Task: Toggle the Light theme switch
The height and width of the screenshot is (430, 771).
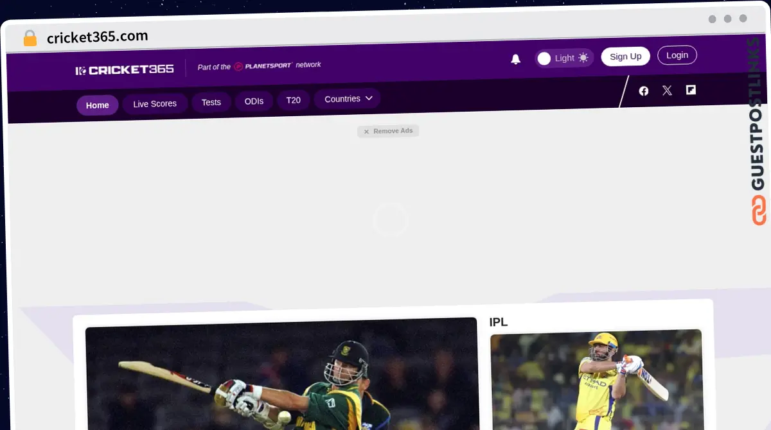Action: 545,58
